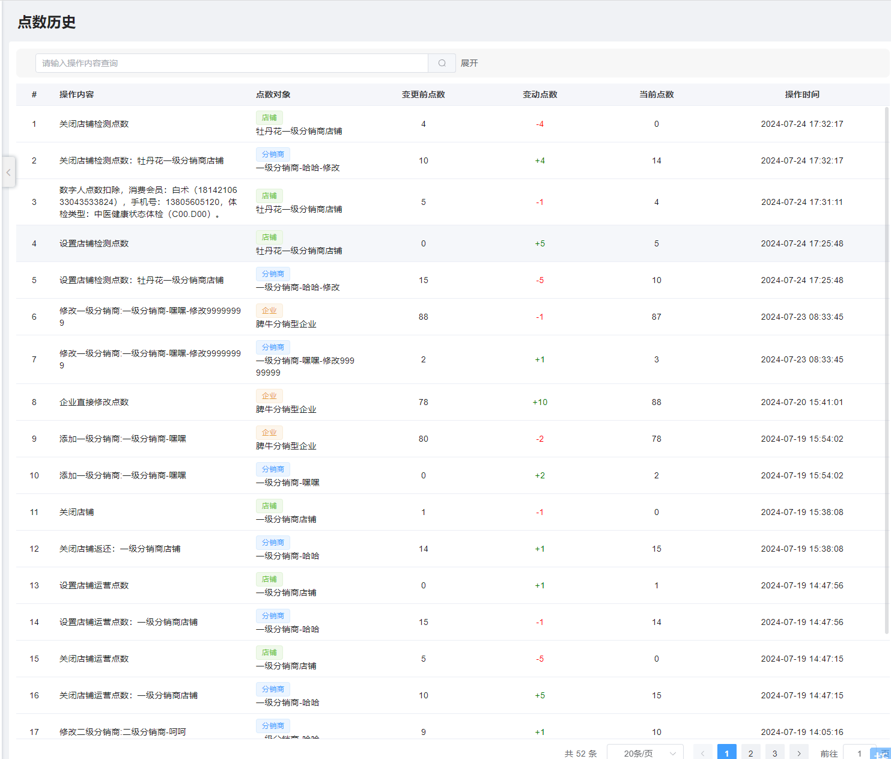891x759 pixels.
Task: Click the 操作时间 column header
Action: tap(801, 94)
